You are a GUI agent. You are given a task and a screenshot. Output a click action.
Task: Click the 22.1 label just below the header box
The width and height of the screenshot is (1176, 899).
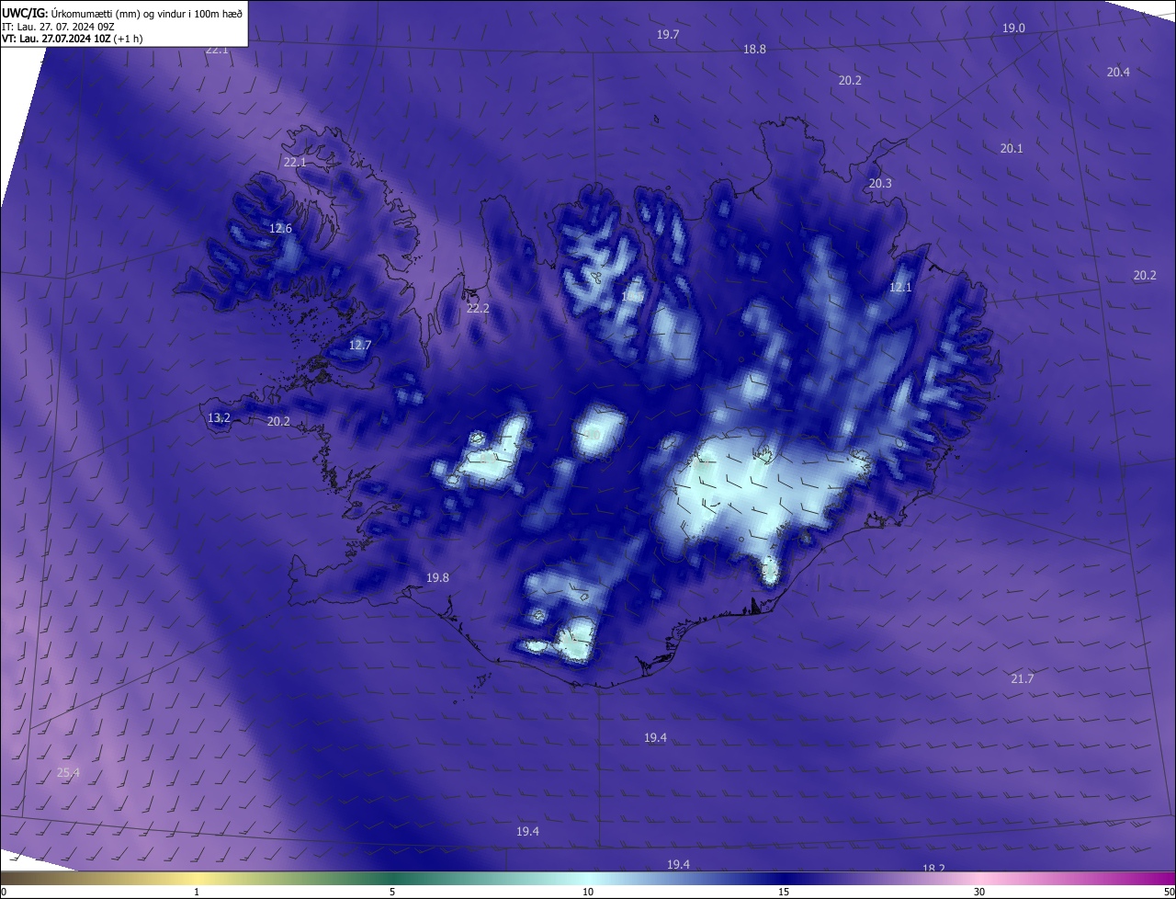click(217, 50)
